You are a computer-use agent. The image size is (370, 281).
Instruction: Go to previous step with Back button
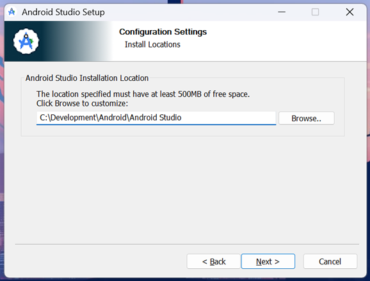coord(214,261)
